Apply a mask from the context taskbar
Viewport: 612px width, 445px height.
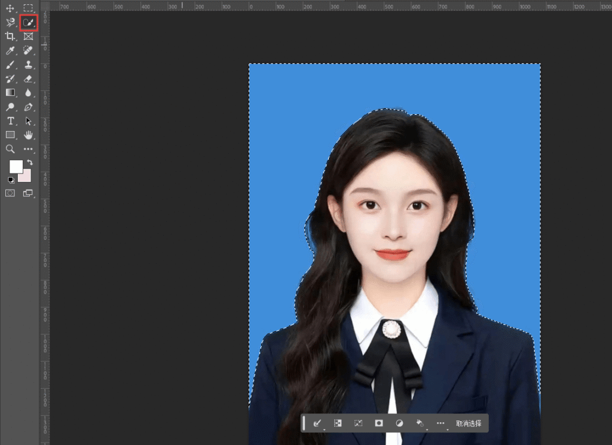379,423
